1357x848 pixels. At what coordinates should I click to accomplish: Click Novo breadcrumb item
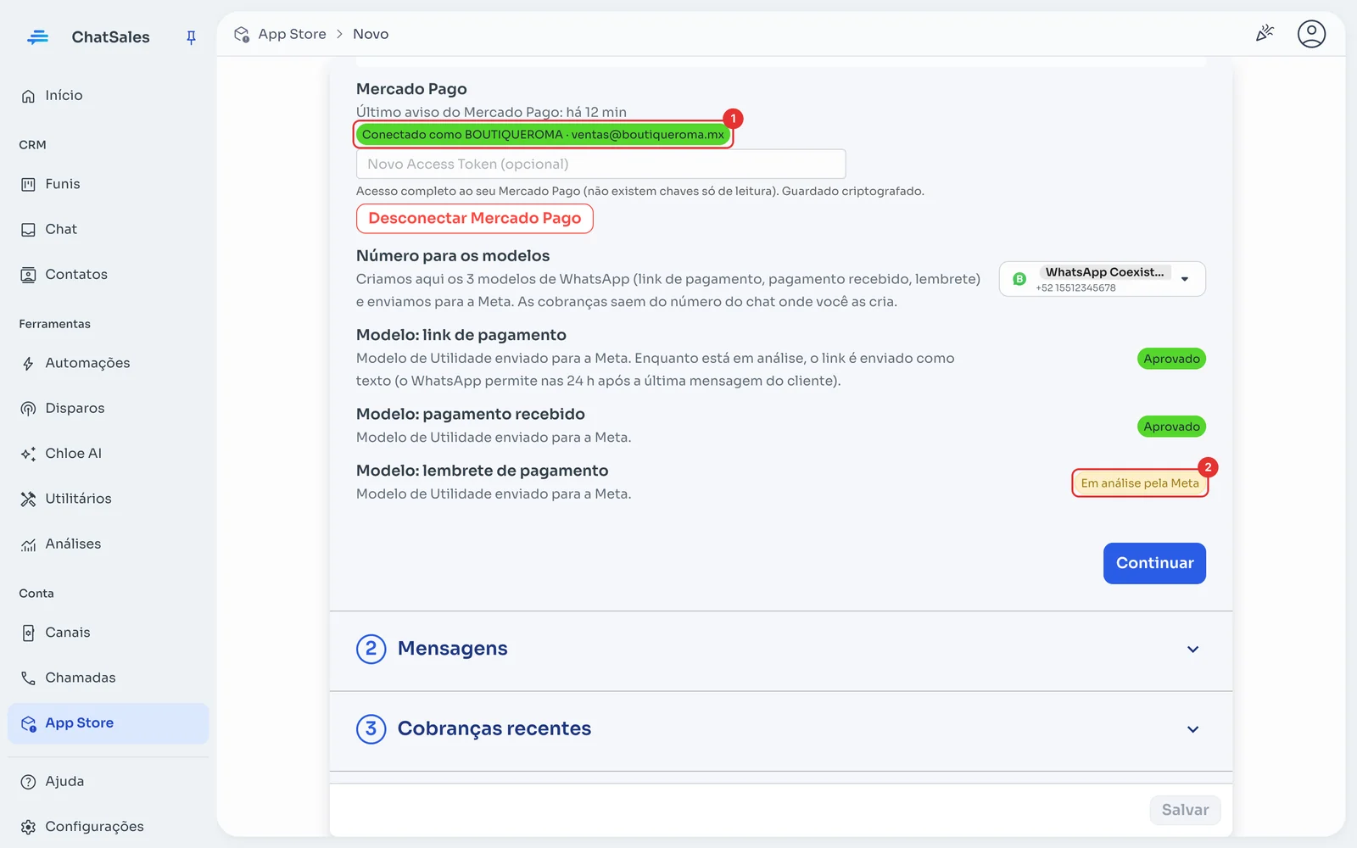[x=371, y=34]
